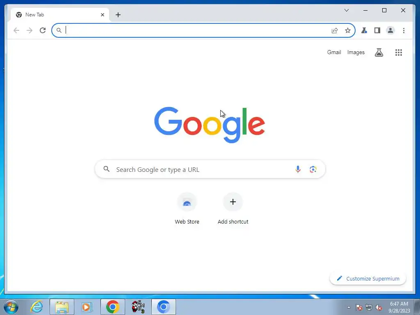Minimize the Supermium window

point(365,10)
